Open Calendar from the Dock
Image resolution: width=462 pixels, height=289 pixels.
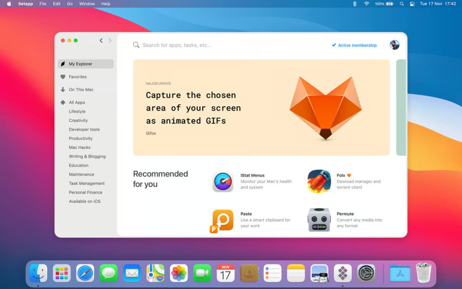[226, 273]
